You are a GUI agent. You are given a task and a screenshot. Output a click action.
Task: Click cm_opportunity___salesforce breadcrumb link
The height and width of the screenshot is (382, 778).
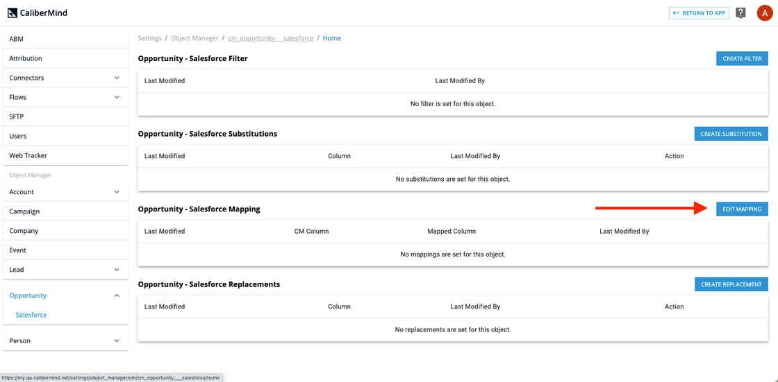tap(270, 37)
